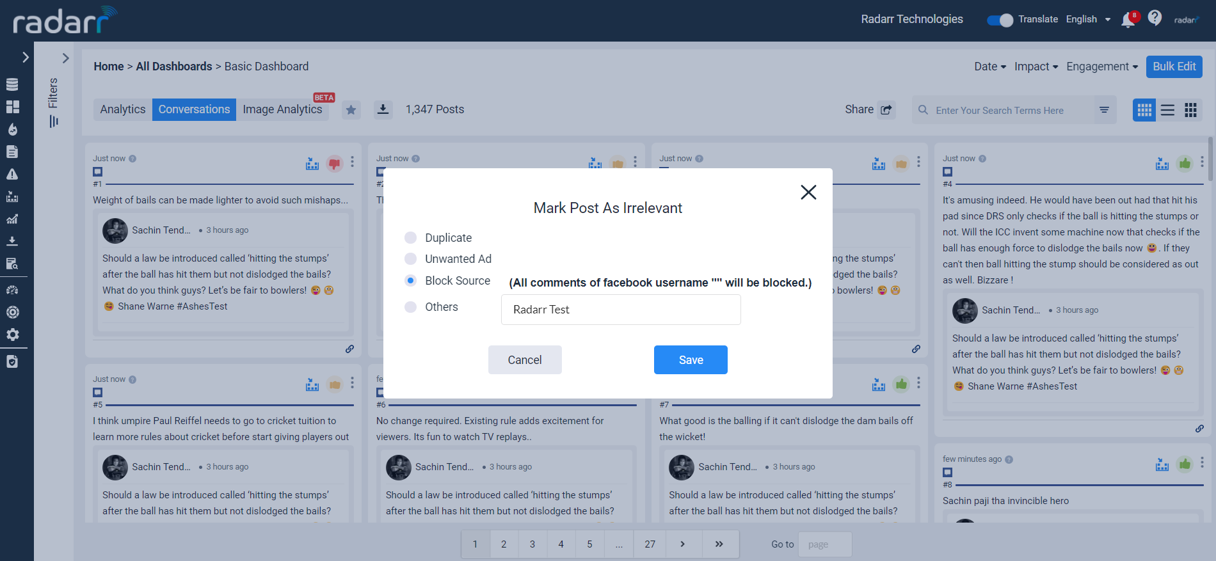Open the alerts warning sidebar icon

12,174
